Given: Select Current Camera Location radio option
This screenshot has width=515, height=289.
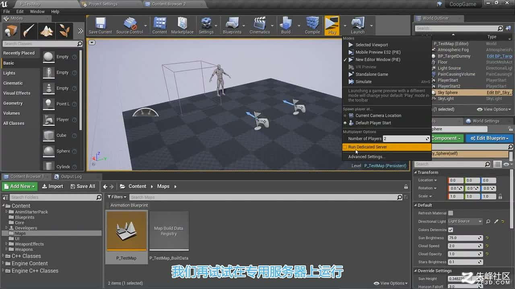Looking at the screenshot, I should (345, 116).
